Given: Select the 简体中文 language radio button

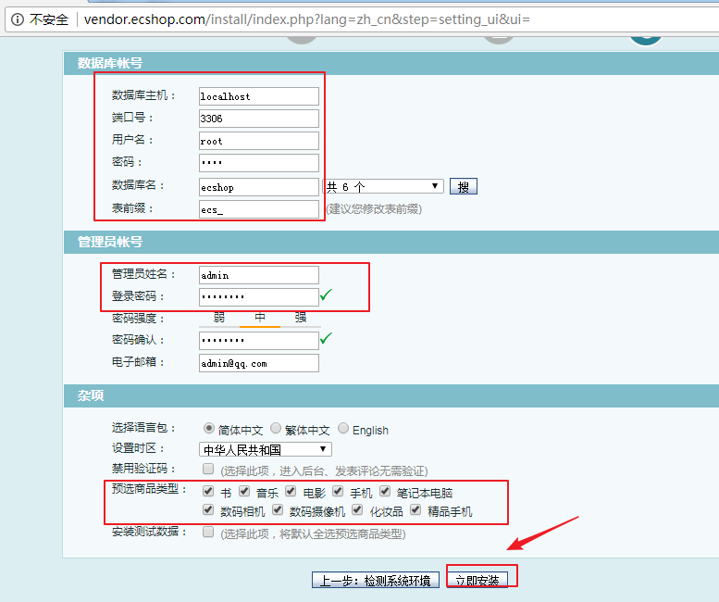Looking at the screenshot, I should click(209, 429).
